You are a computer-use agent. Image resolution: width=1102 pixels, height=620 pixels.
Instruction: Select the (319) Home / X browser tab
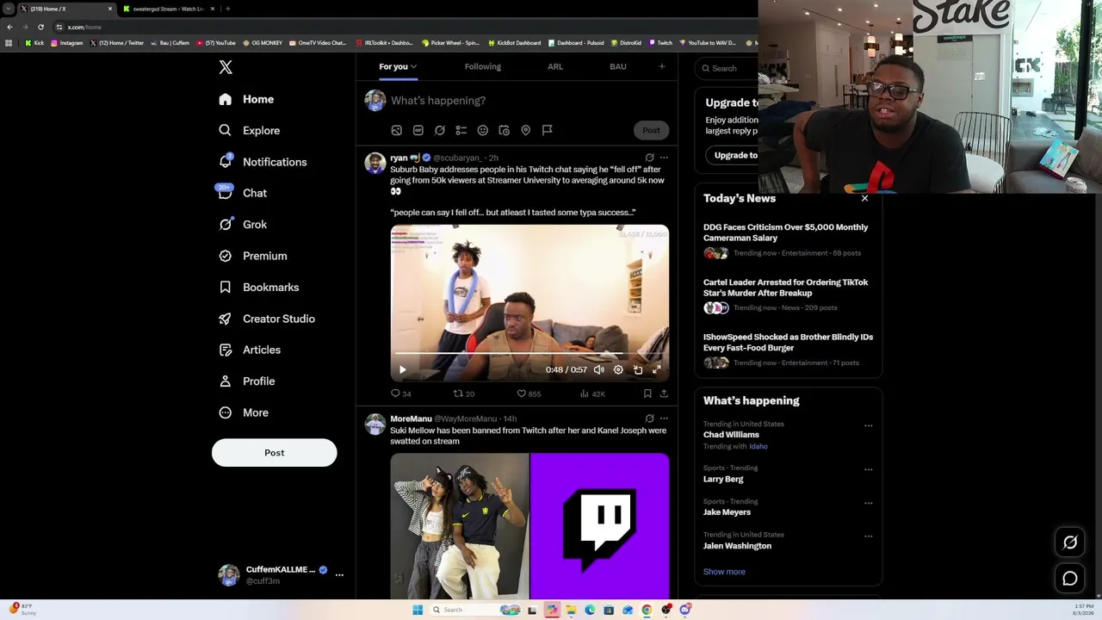(66, 9)
